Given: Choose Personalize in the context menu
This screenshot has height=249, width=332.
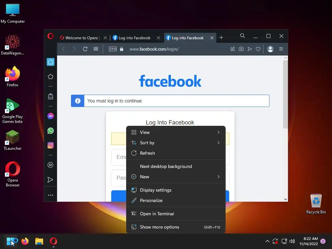Looking at the screenshot, I should click(176, 200).
